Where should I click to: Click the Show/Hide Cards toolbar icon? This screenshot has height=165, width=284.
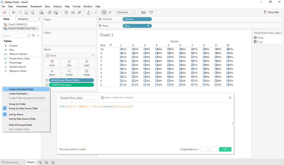[143, 12]
